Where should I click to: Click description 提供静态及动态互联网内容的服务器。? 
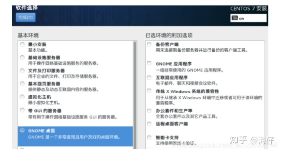[x=64, y=89]
